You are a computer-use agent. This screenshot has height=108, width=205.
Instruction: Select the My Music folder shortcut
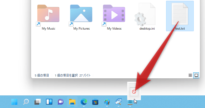click(x=48, y=14)
